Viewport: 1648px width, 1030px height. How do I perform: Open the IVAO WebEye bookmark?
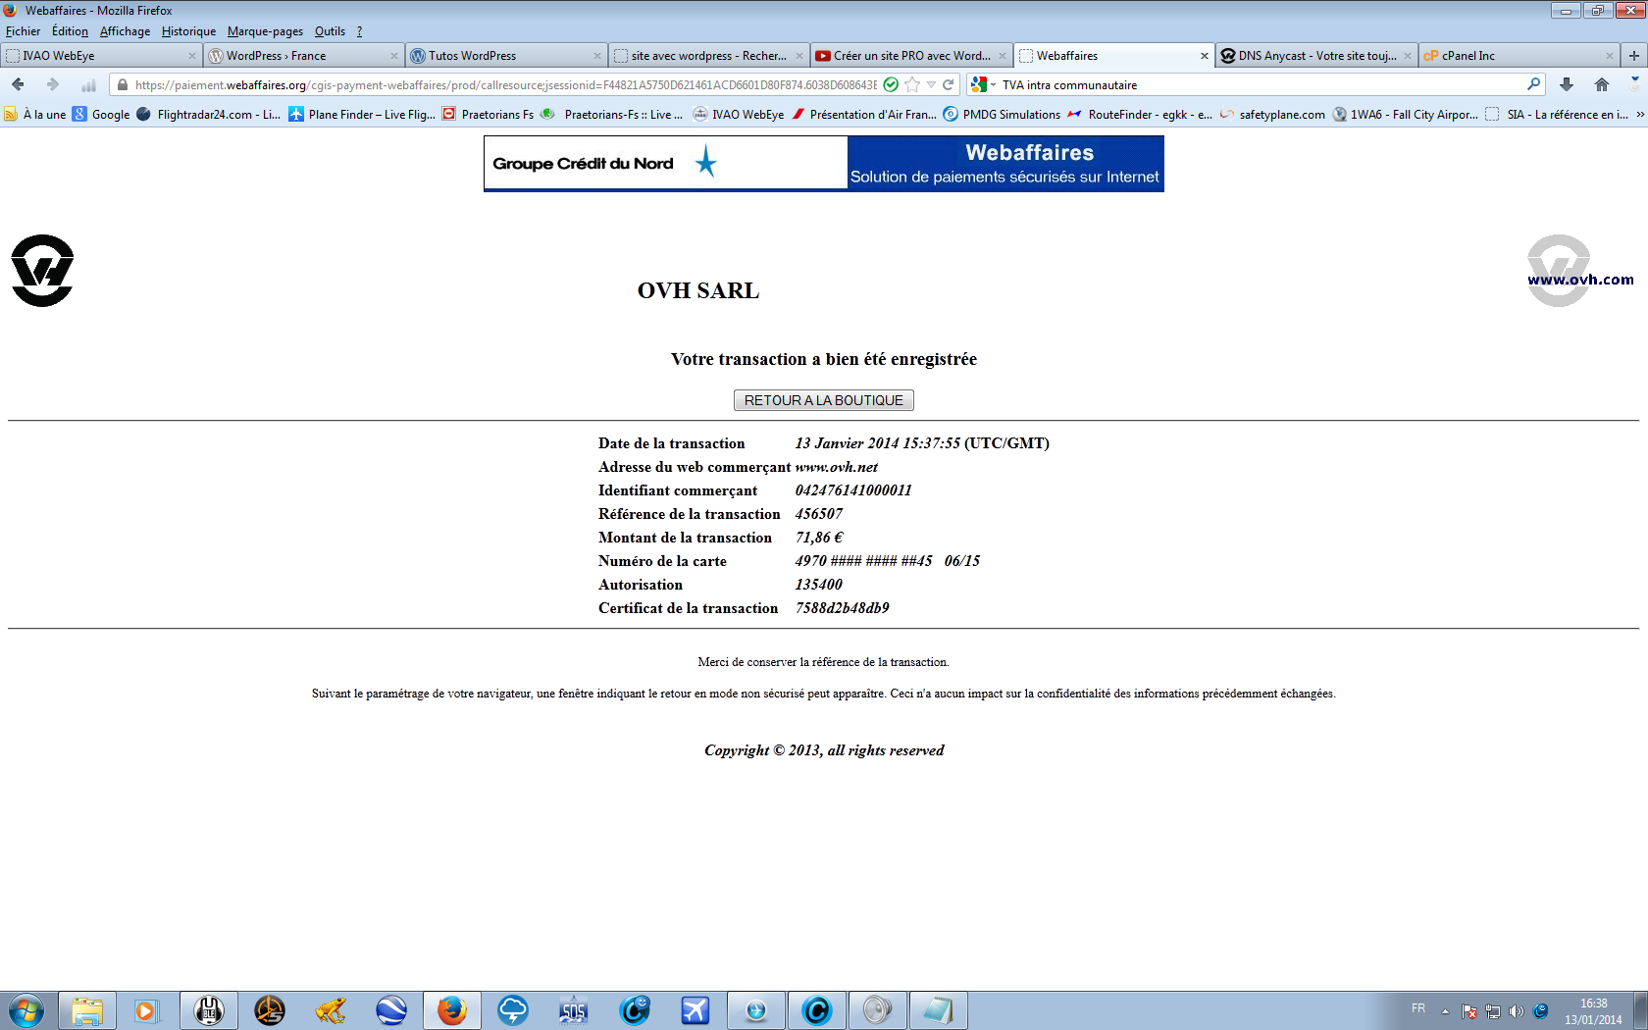point(739,115)
